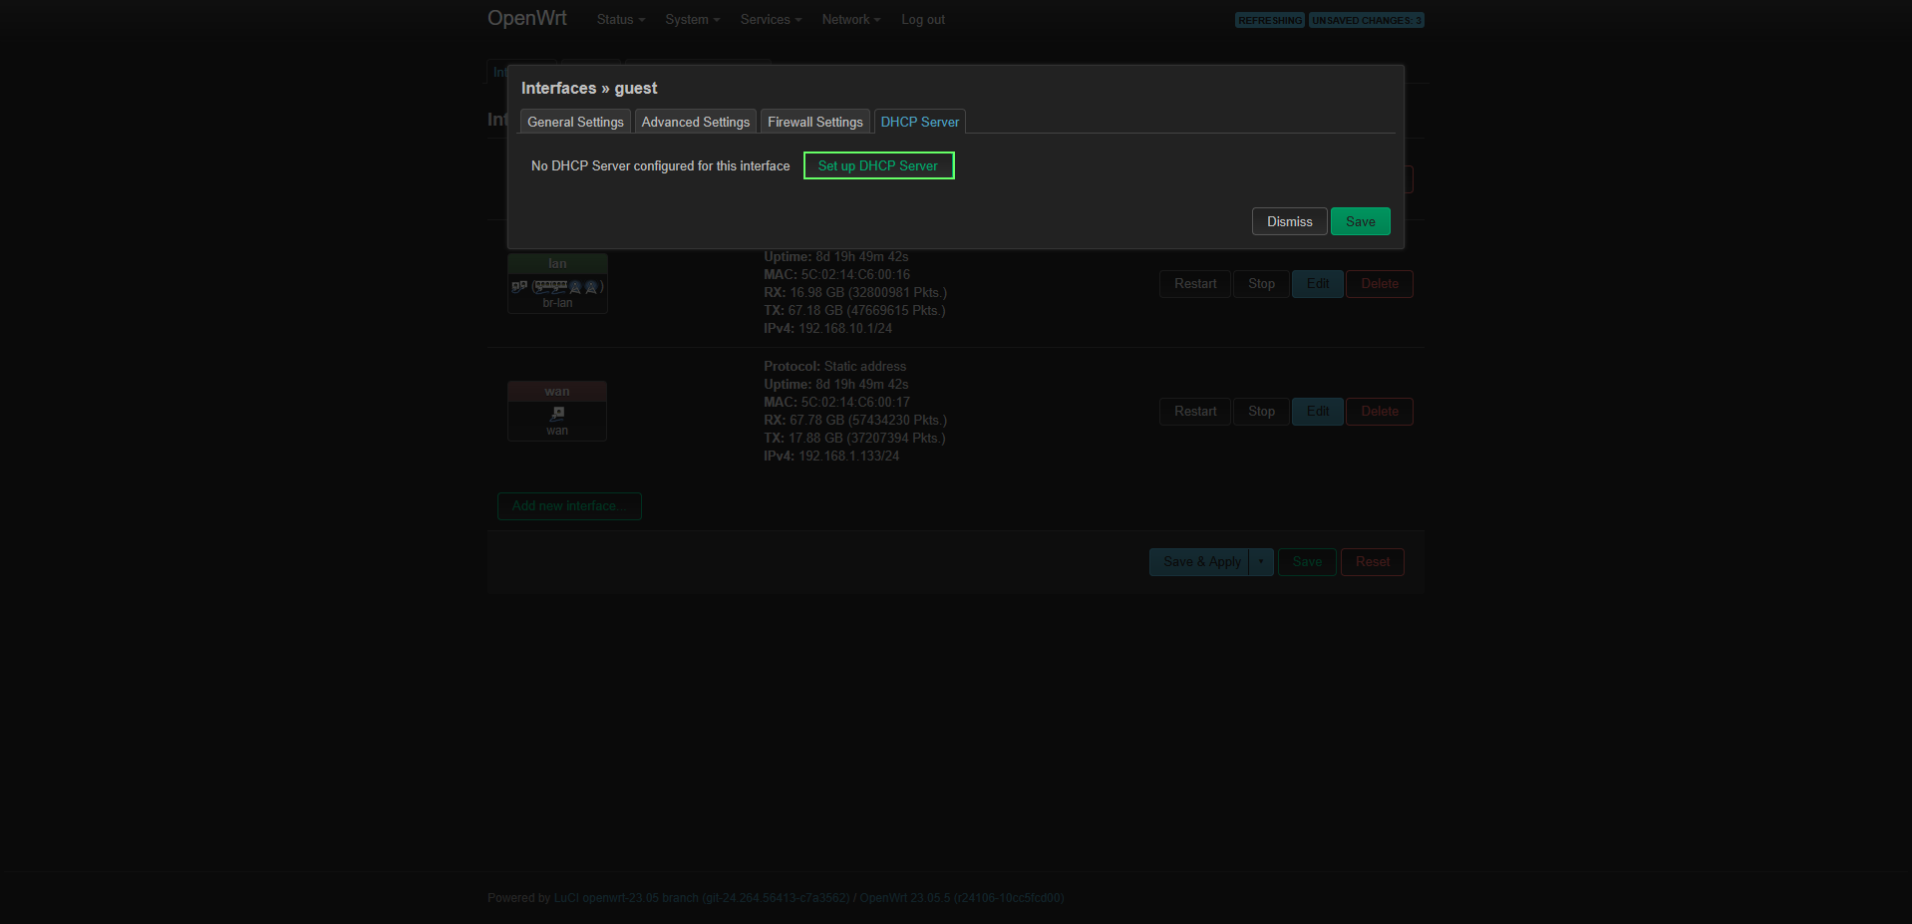Click the 'Protocol: Static address' text for wan
This screenshot has height=924, width=1912.
(x=834, y=367)
